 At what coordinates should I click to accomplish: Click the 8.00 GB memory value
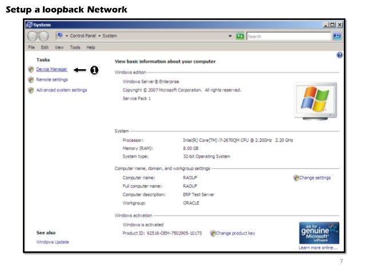[191, 148]
